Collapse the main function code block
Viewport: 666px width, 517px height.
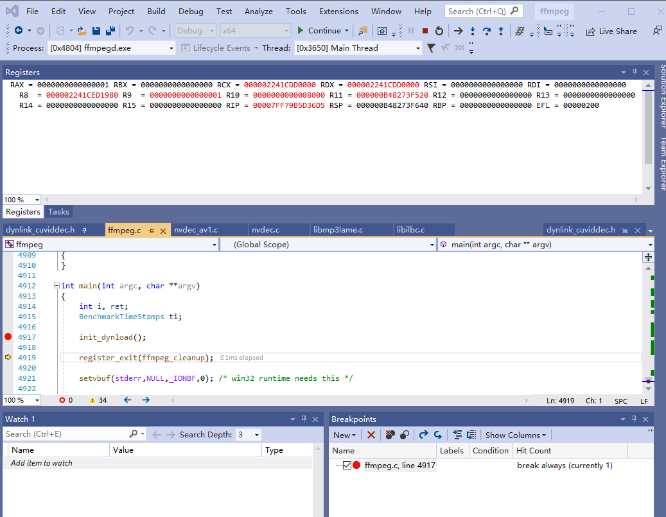pyautogui.click(x=57, y=286)
